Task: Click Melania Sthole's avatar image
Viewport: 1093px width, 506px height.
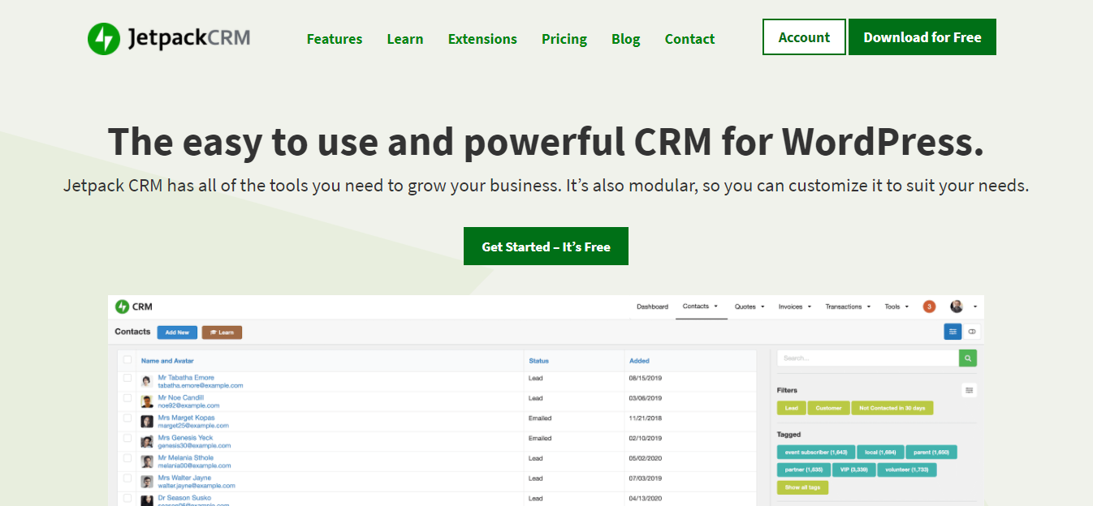Action: 147,461
